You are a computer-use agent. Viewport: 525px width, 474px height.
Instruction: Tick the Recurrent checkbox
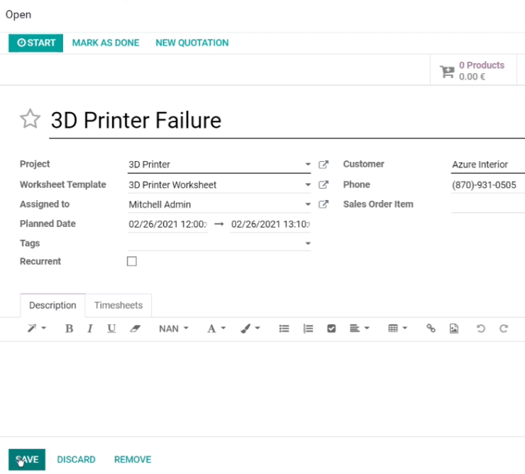click(x=132, y=261)
